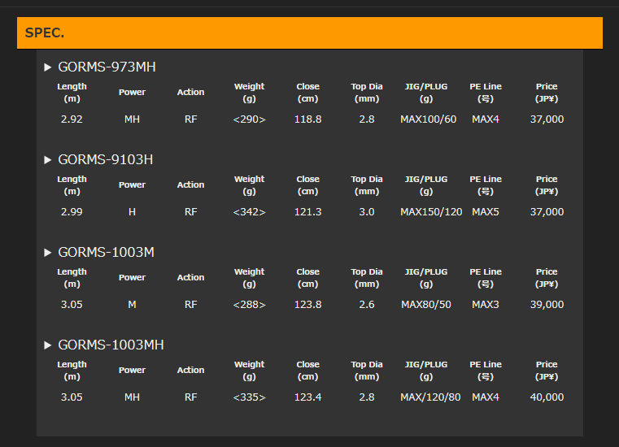Click power value H
Viewport: 619px width, 447px height.
(x=132, y=212)
